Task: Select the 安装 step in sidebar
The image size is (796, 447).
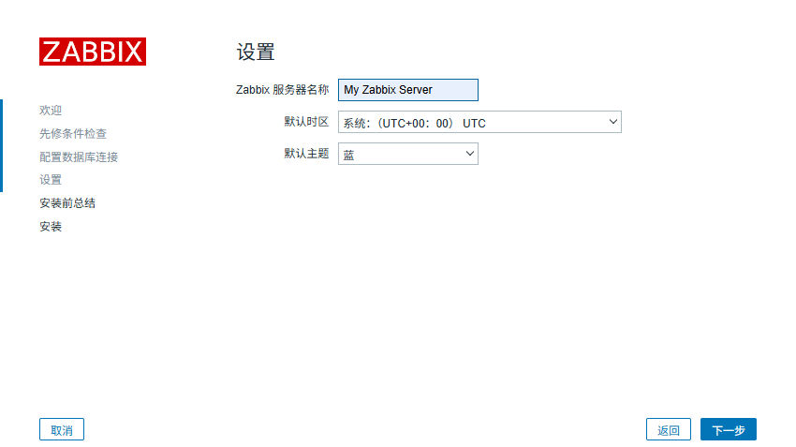Action: pos(51,227)
